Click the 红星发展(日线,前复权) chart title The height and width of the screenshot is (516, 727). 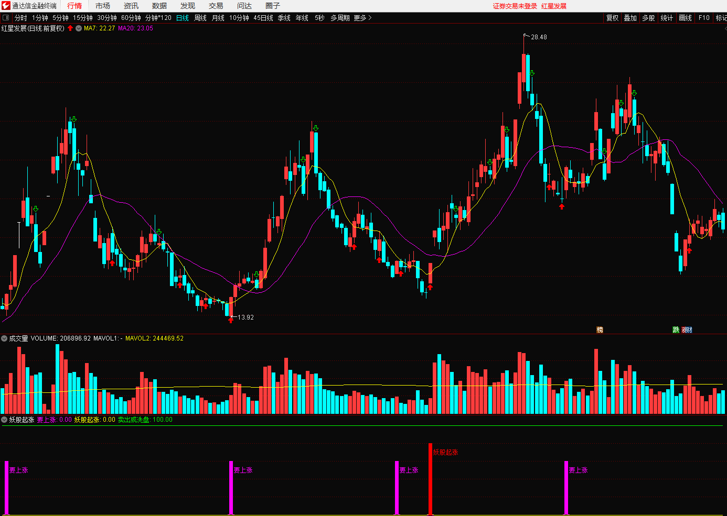[33, 28]
